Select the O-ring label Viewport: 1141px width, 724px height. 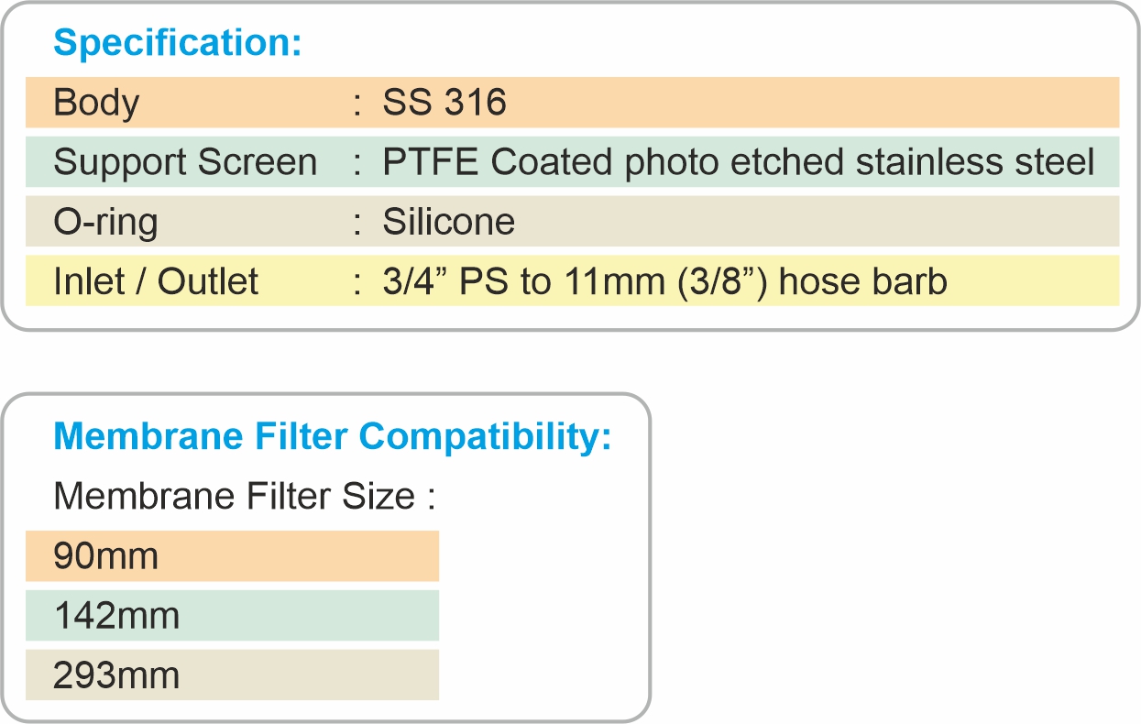tap(105, 222)
